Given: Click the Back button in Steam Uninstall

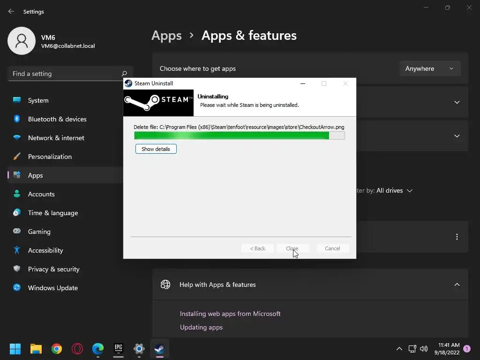Looking at the screenshot, I should pyautogui.click(x=257, y=248).
